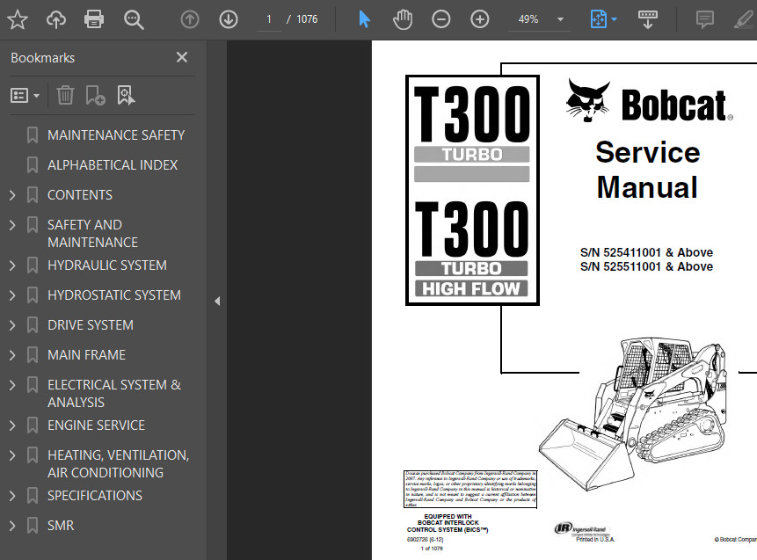This screenshot has width=757, height=560.
Task: Expand HYDRAULIC SYSTEM bookmark
Action: coord(12,265)
